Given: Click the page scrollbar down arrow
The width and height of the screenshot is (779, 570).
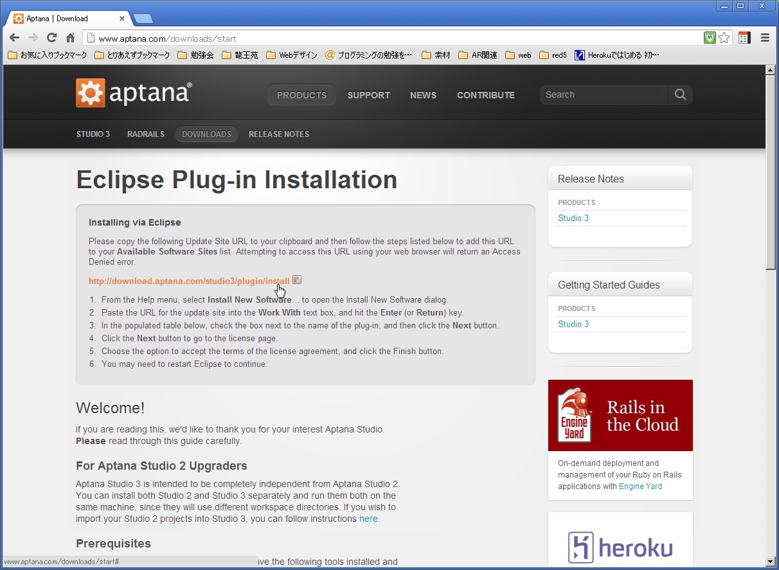Looking at the screenshot, I should click(x=771, y=561).
